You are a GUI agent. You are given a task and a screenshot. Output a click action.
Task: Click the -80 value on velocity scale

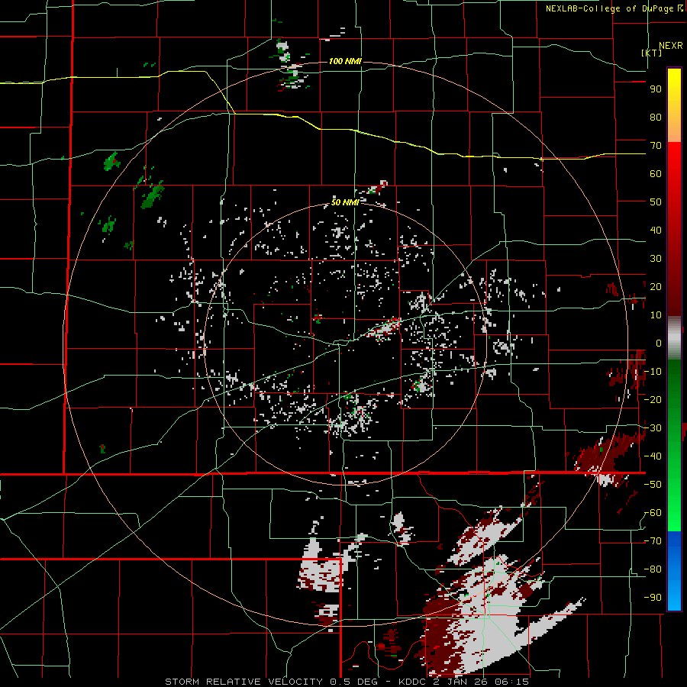point(653,569)
